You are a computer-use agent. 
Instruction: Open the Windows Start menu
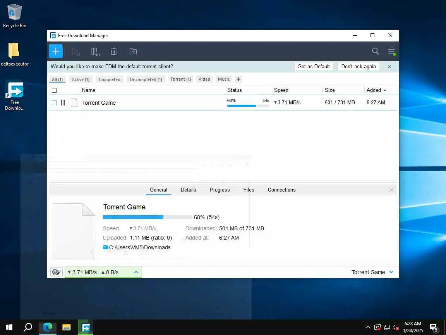coord(9,327)
